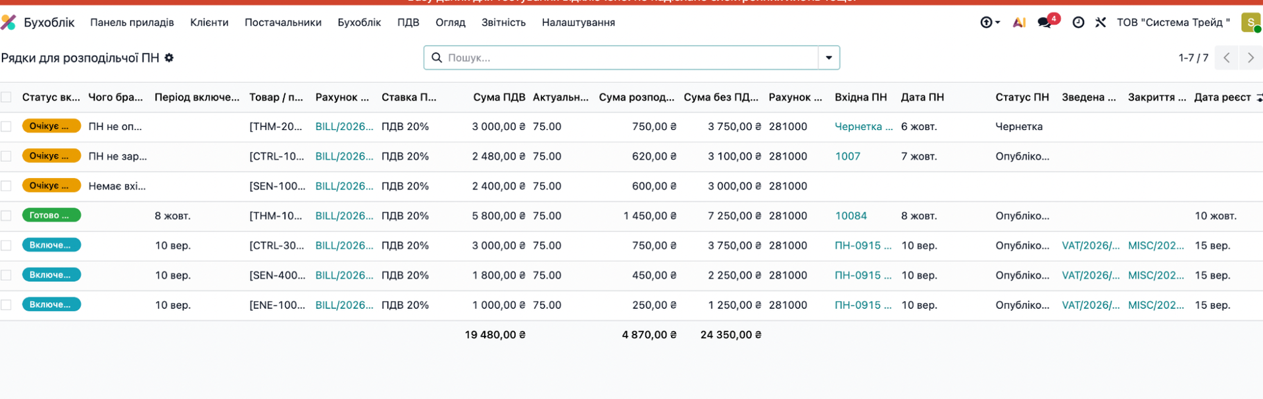Click the Готово status badge
1263x399 pixels.
(x=51, y=215)
